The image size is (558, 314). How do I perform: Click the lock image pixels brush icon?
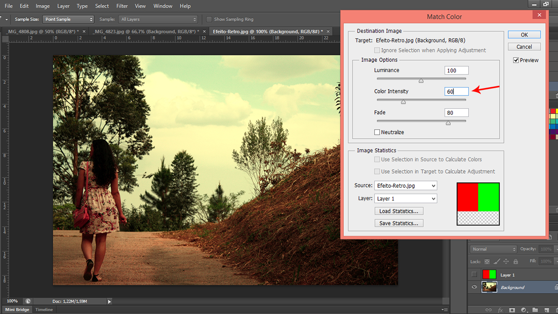[x=497, y=262]
